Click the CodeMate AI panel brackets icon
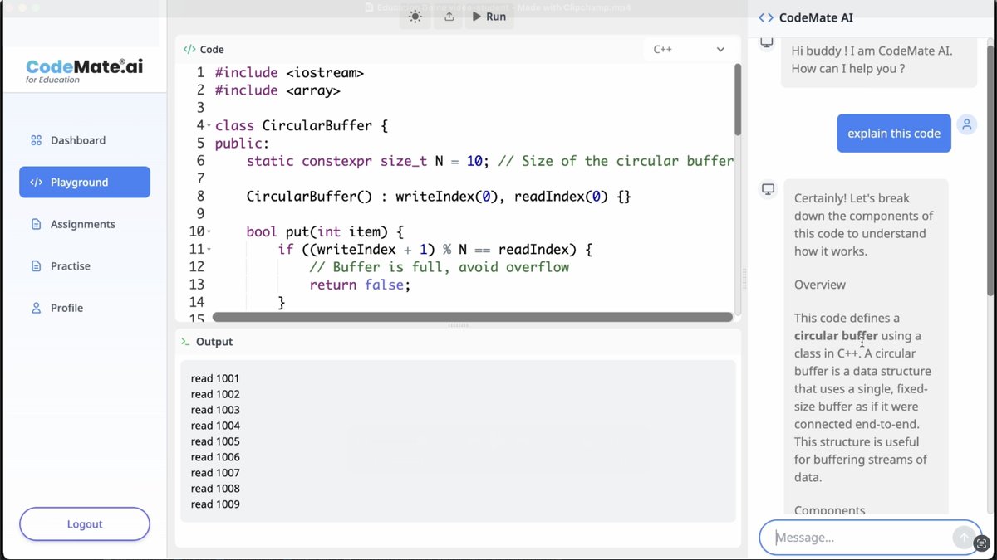Image resolution: width=997 pixels, height=560 pixels. coord(765,17)
